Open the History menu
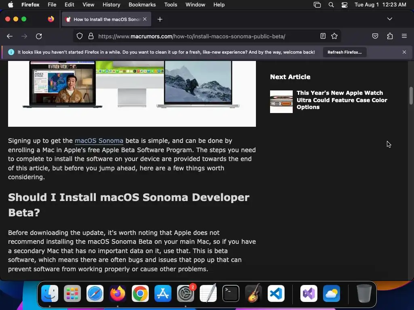Viewport: 414px width, 310px height. [x=111, y=5]
